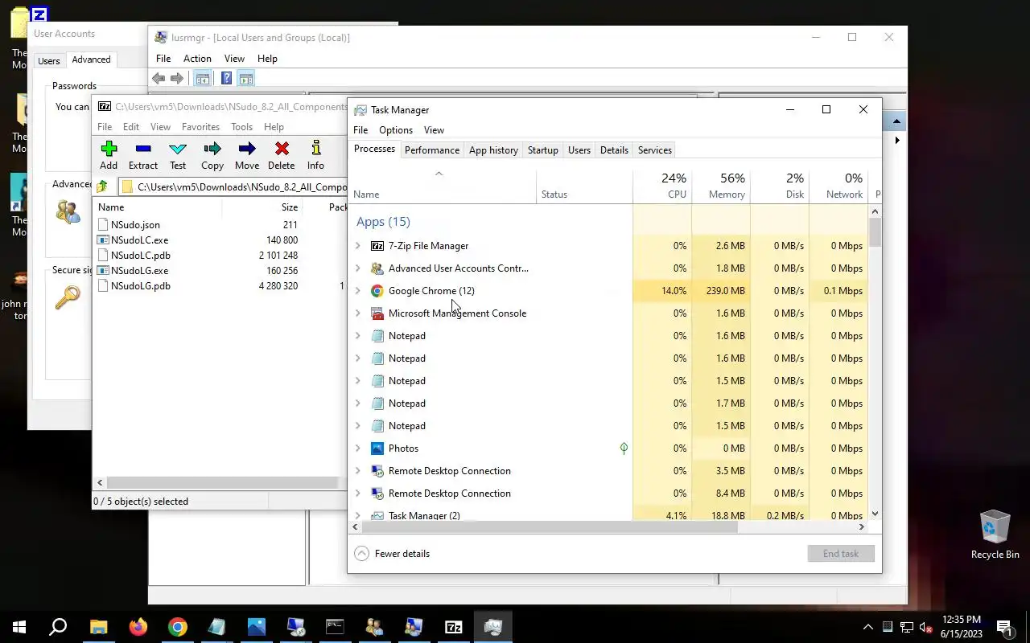Viewport: 1030px width, 643px height.
Task: Open Favorites menu in 7-Zip
Action: 200,127
